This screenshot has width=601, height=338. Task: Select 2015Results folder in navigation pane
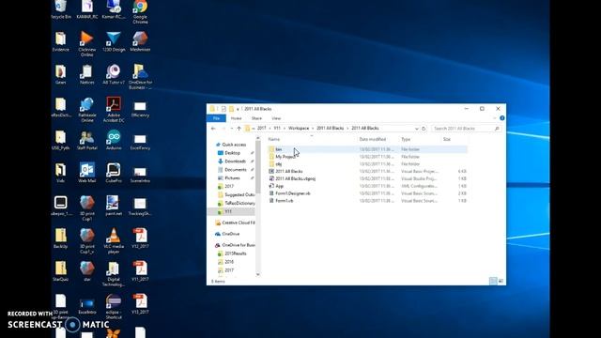click(236, 253)
